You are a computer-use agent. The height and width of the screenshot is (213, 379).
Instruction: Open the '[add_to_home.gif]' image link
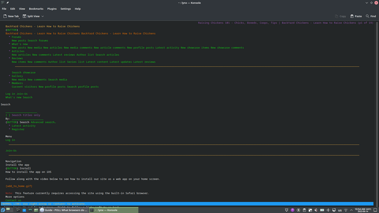19,186
